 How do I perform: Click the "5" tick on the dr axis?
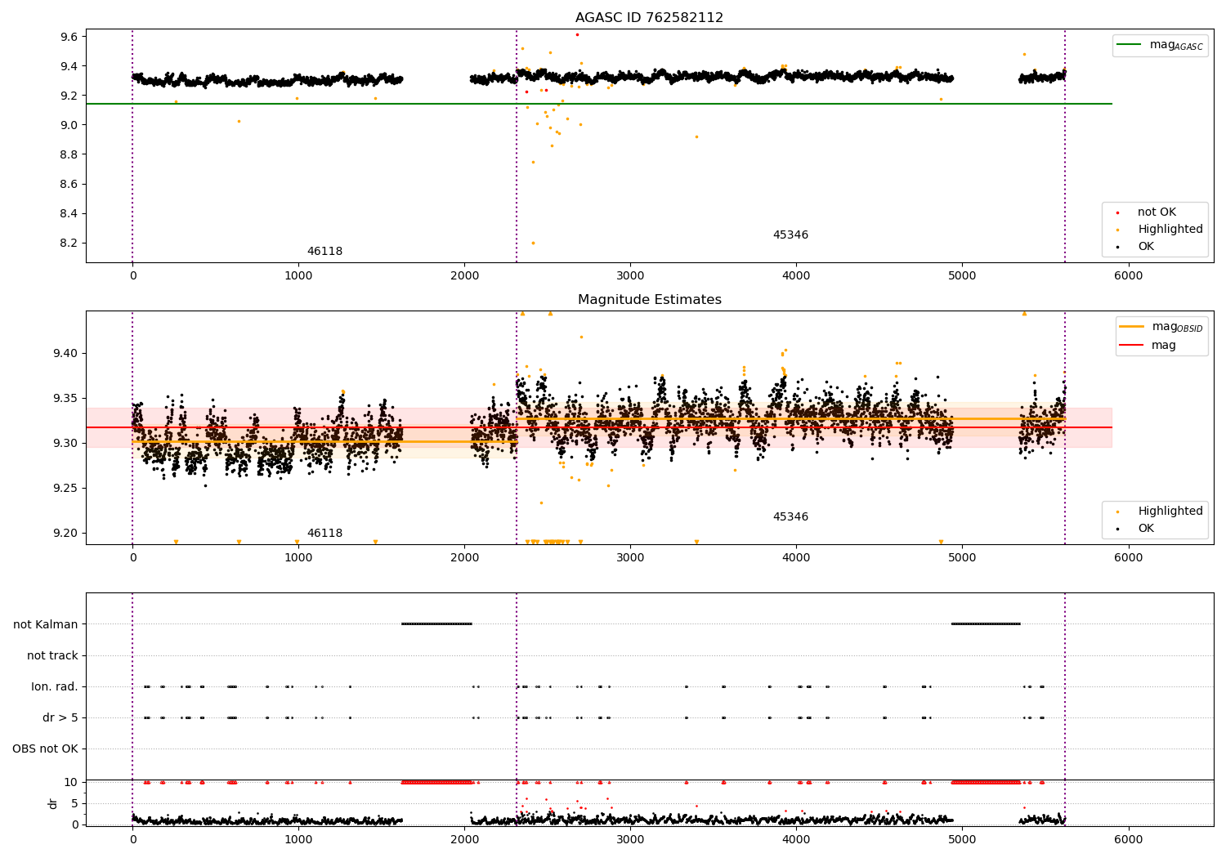74,804
